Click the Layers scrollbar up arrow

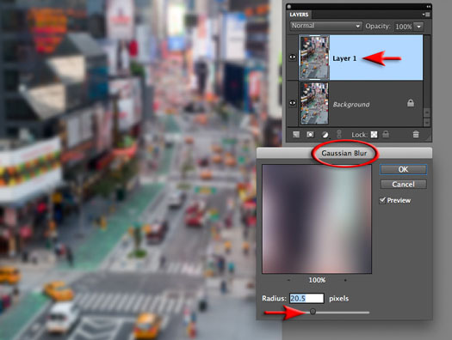point(427,112)
